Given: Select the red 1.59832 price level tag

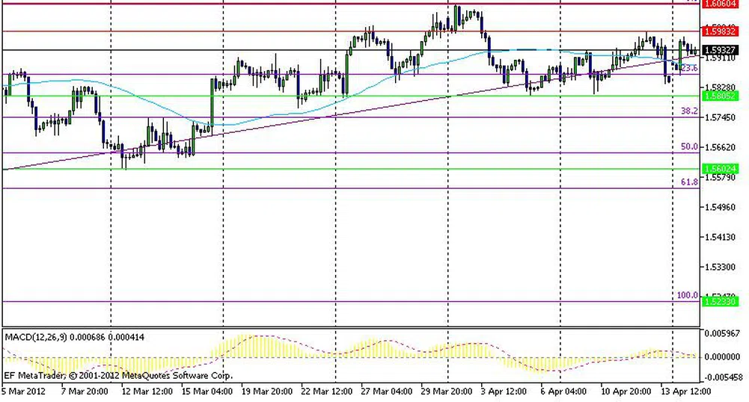Looking at the screenshot, I should point(722,31).
